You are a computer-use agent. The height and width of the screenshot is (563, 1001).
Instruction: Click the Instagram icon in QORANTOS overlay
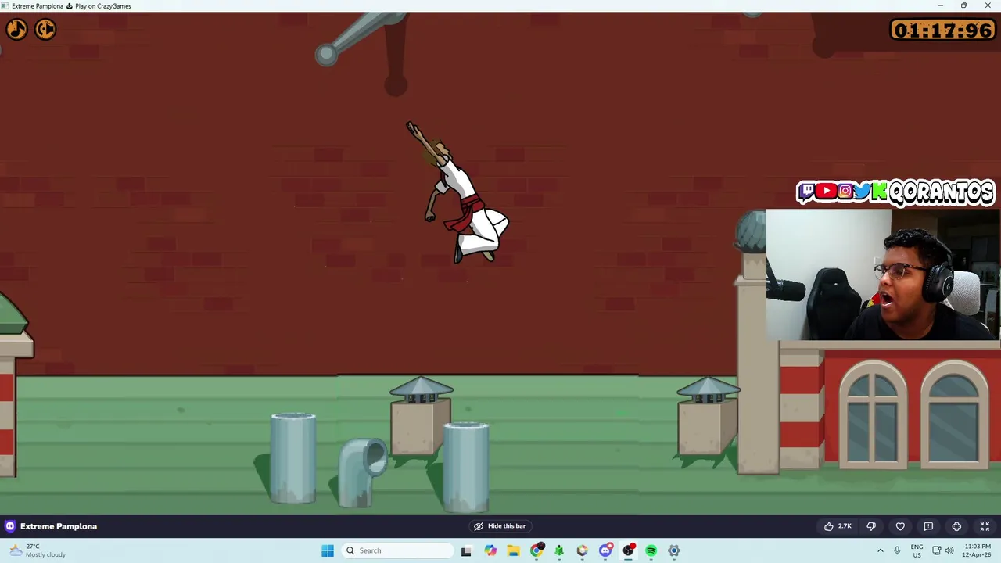(845, 191)
